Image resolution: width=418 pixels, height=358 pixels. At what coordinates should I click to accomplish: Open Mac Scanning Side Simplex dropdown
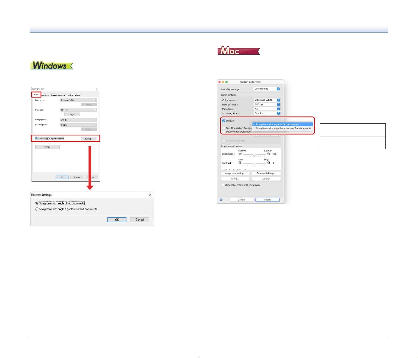[267, 113]
